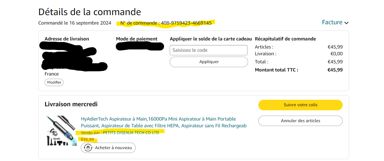Open seller PETITS OISEAUX TECH CO LTD
This screenshot has width=384, height=161.
tap(131, 132)
